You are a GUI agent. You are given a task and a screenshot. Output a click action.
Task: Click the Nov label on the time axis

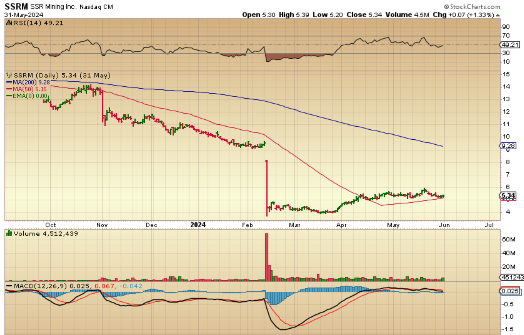coord(102,225)
